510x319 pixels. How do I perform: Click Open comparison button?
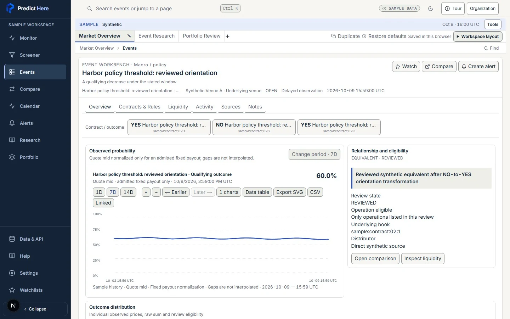(x=375, y=258)
